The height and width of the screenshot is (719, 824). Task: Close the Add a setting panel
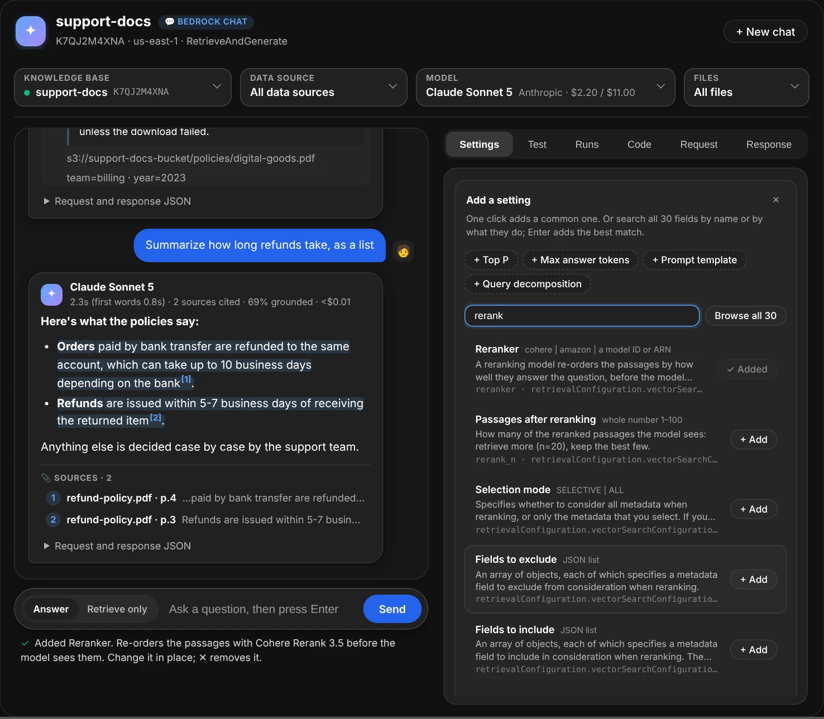click(775, 200)
